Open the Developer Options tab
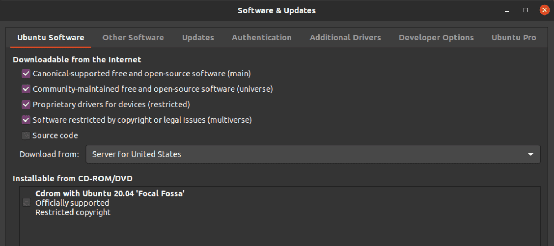Screen dimensions: 554x246 click(436, 38)
